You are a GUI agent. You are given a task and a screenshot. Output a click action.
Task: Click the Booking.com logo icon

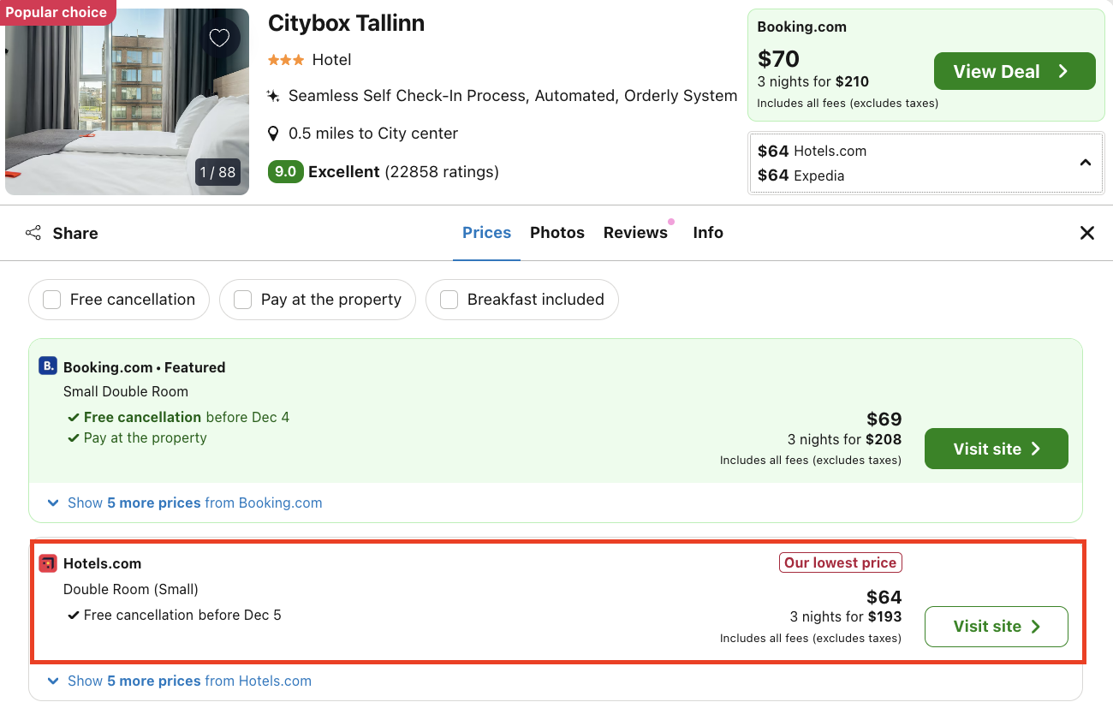[47, 366]
